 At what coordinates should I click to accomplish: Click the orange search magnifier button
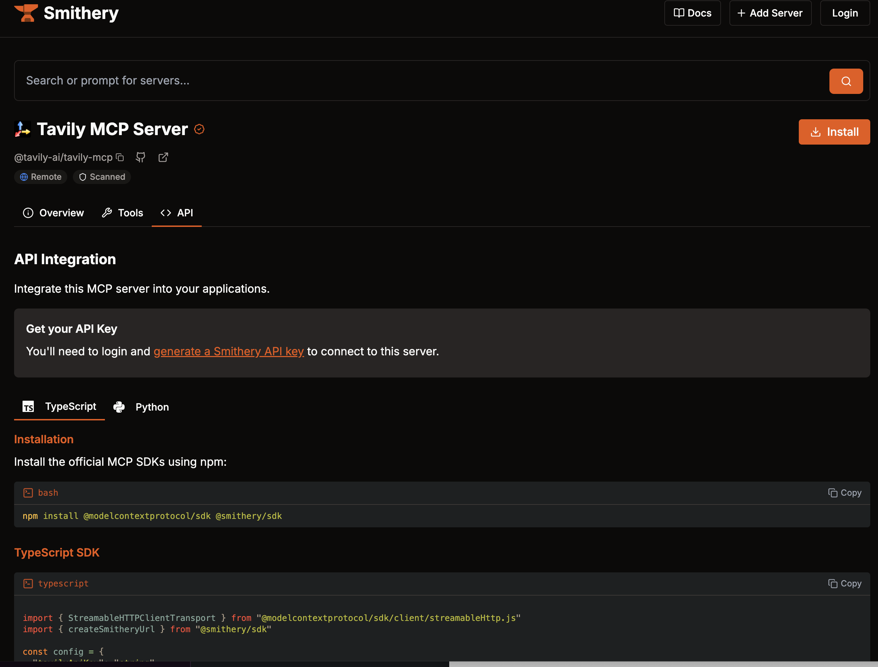pos(846,81)
